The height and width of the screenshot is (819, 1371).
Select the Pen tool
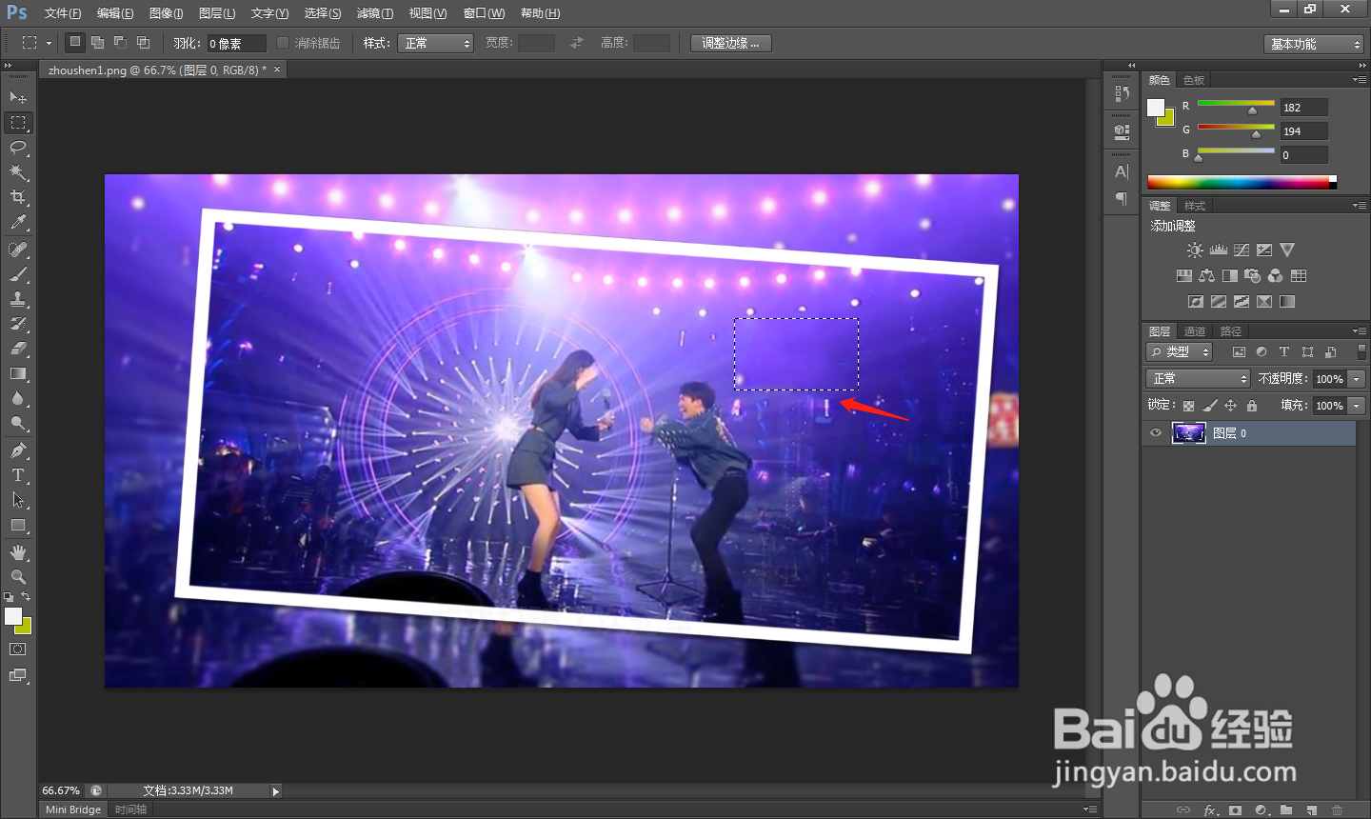pyautogui.click(x=18, y=450)
